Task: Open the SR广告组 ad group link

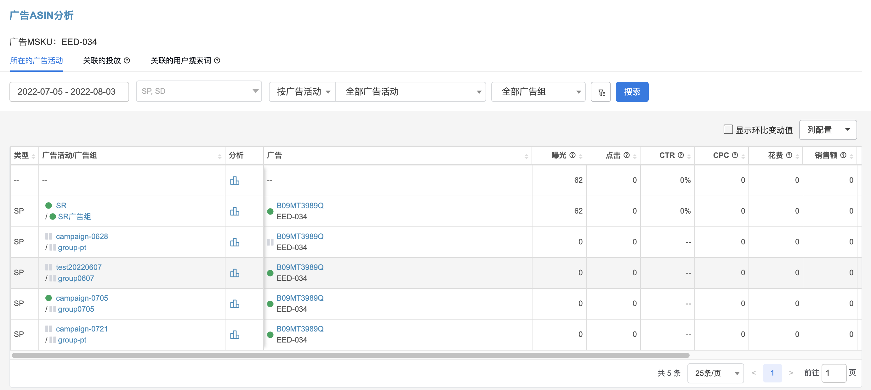Action: click(74, 217)
